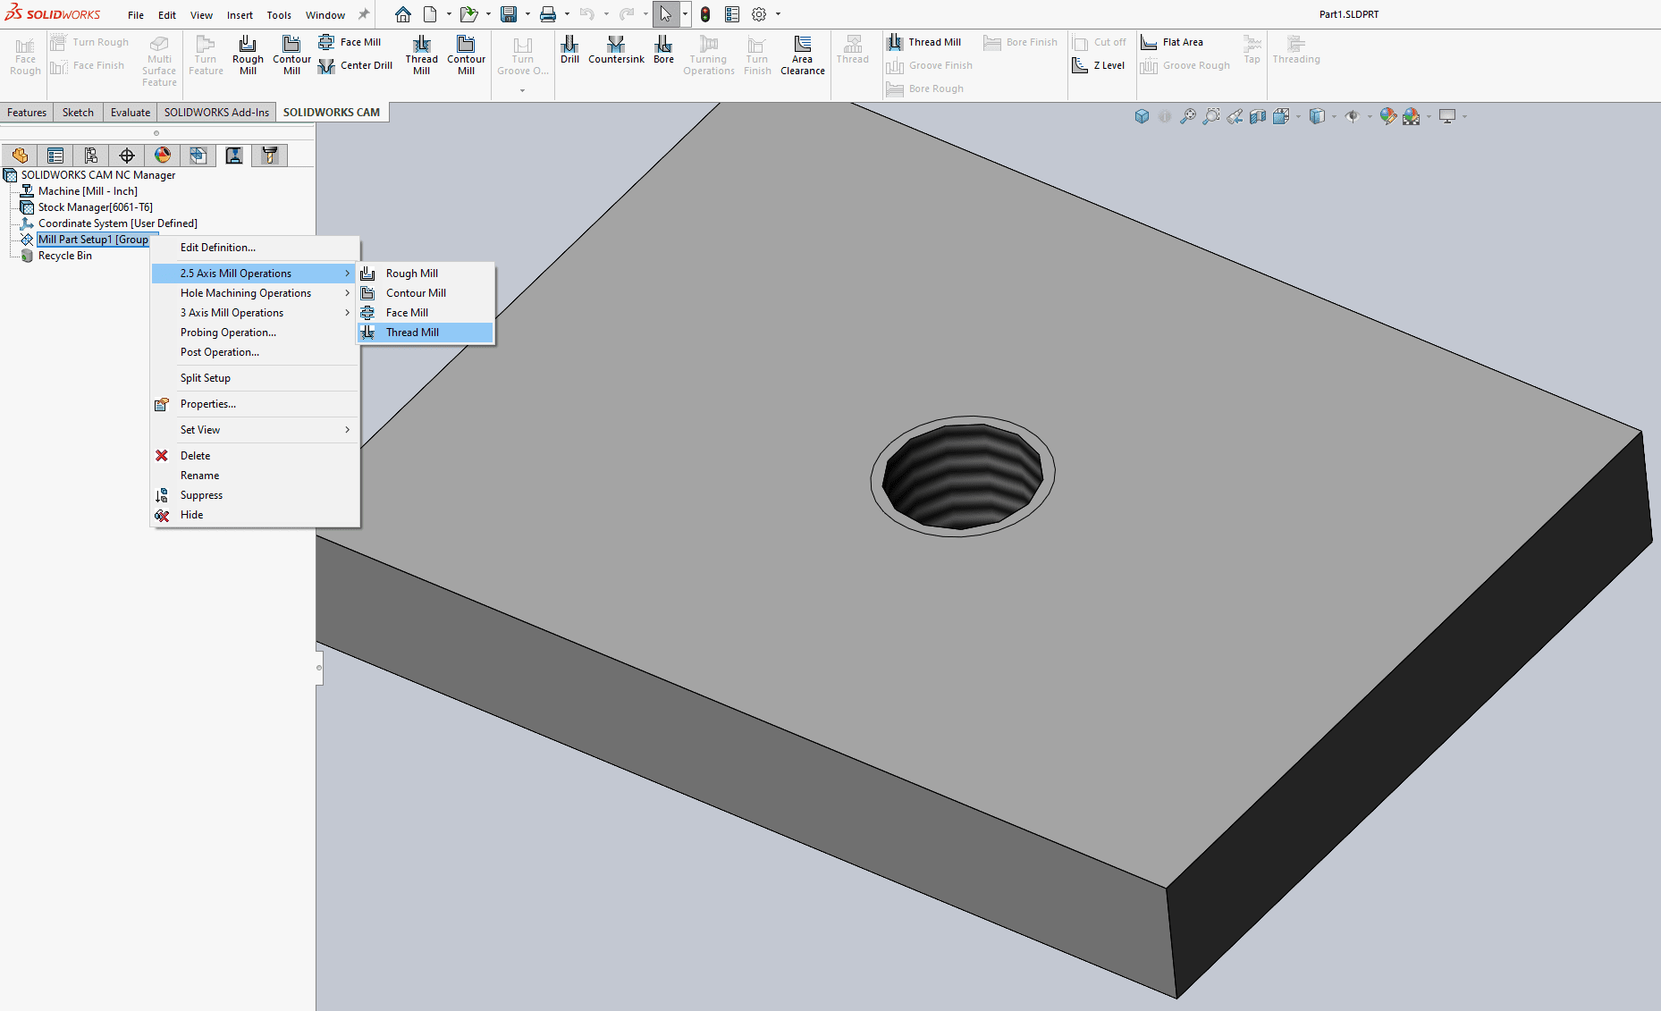This screenshot has width=1661, height=1011.
Task: Toggle Hide/Show Items eye icon
Action: 1352,116
